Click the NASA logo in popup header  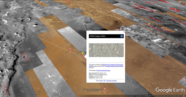point(122,36)
